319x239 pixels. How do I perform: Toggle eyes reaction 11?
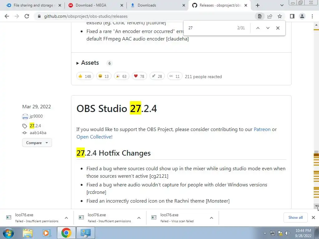(175, 76)
